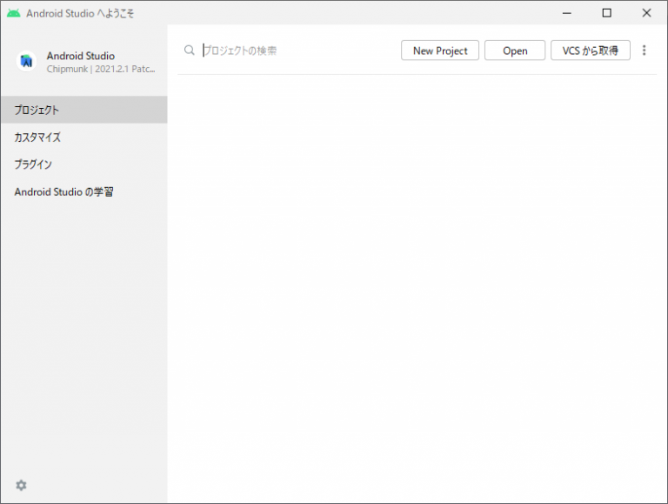This screenshot has height=504, width=668.
Task: Click the search magnifier icon
Action: [189, 50]
